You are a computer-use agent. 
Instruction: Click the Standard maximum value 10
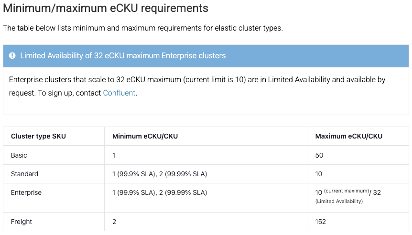click(x=319, y=174)
